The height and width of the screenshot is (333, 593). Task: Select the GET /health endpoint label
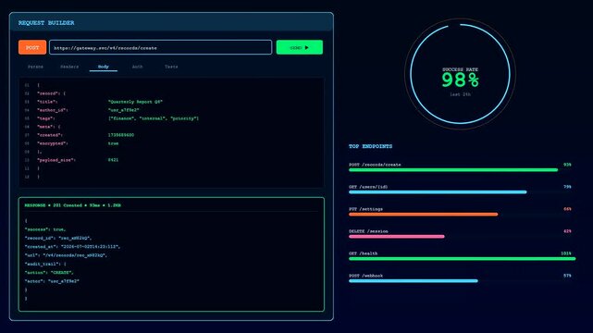363,253
